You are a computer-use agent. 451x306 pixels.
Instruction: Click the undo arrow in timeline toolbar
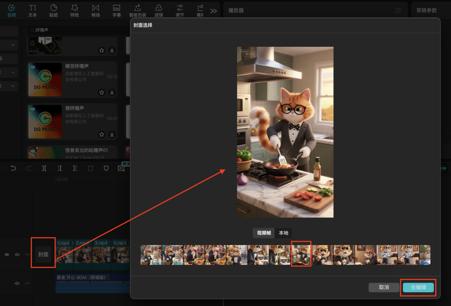click(x=13, y=168)
